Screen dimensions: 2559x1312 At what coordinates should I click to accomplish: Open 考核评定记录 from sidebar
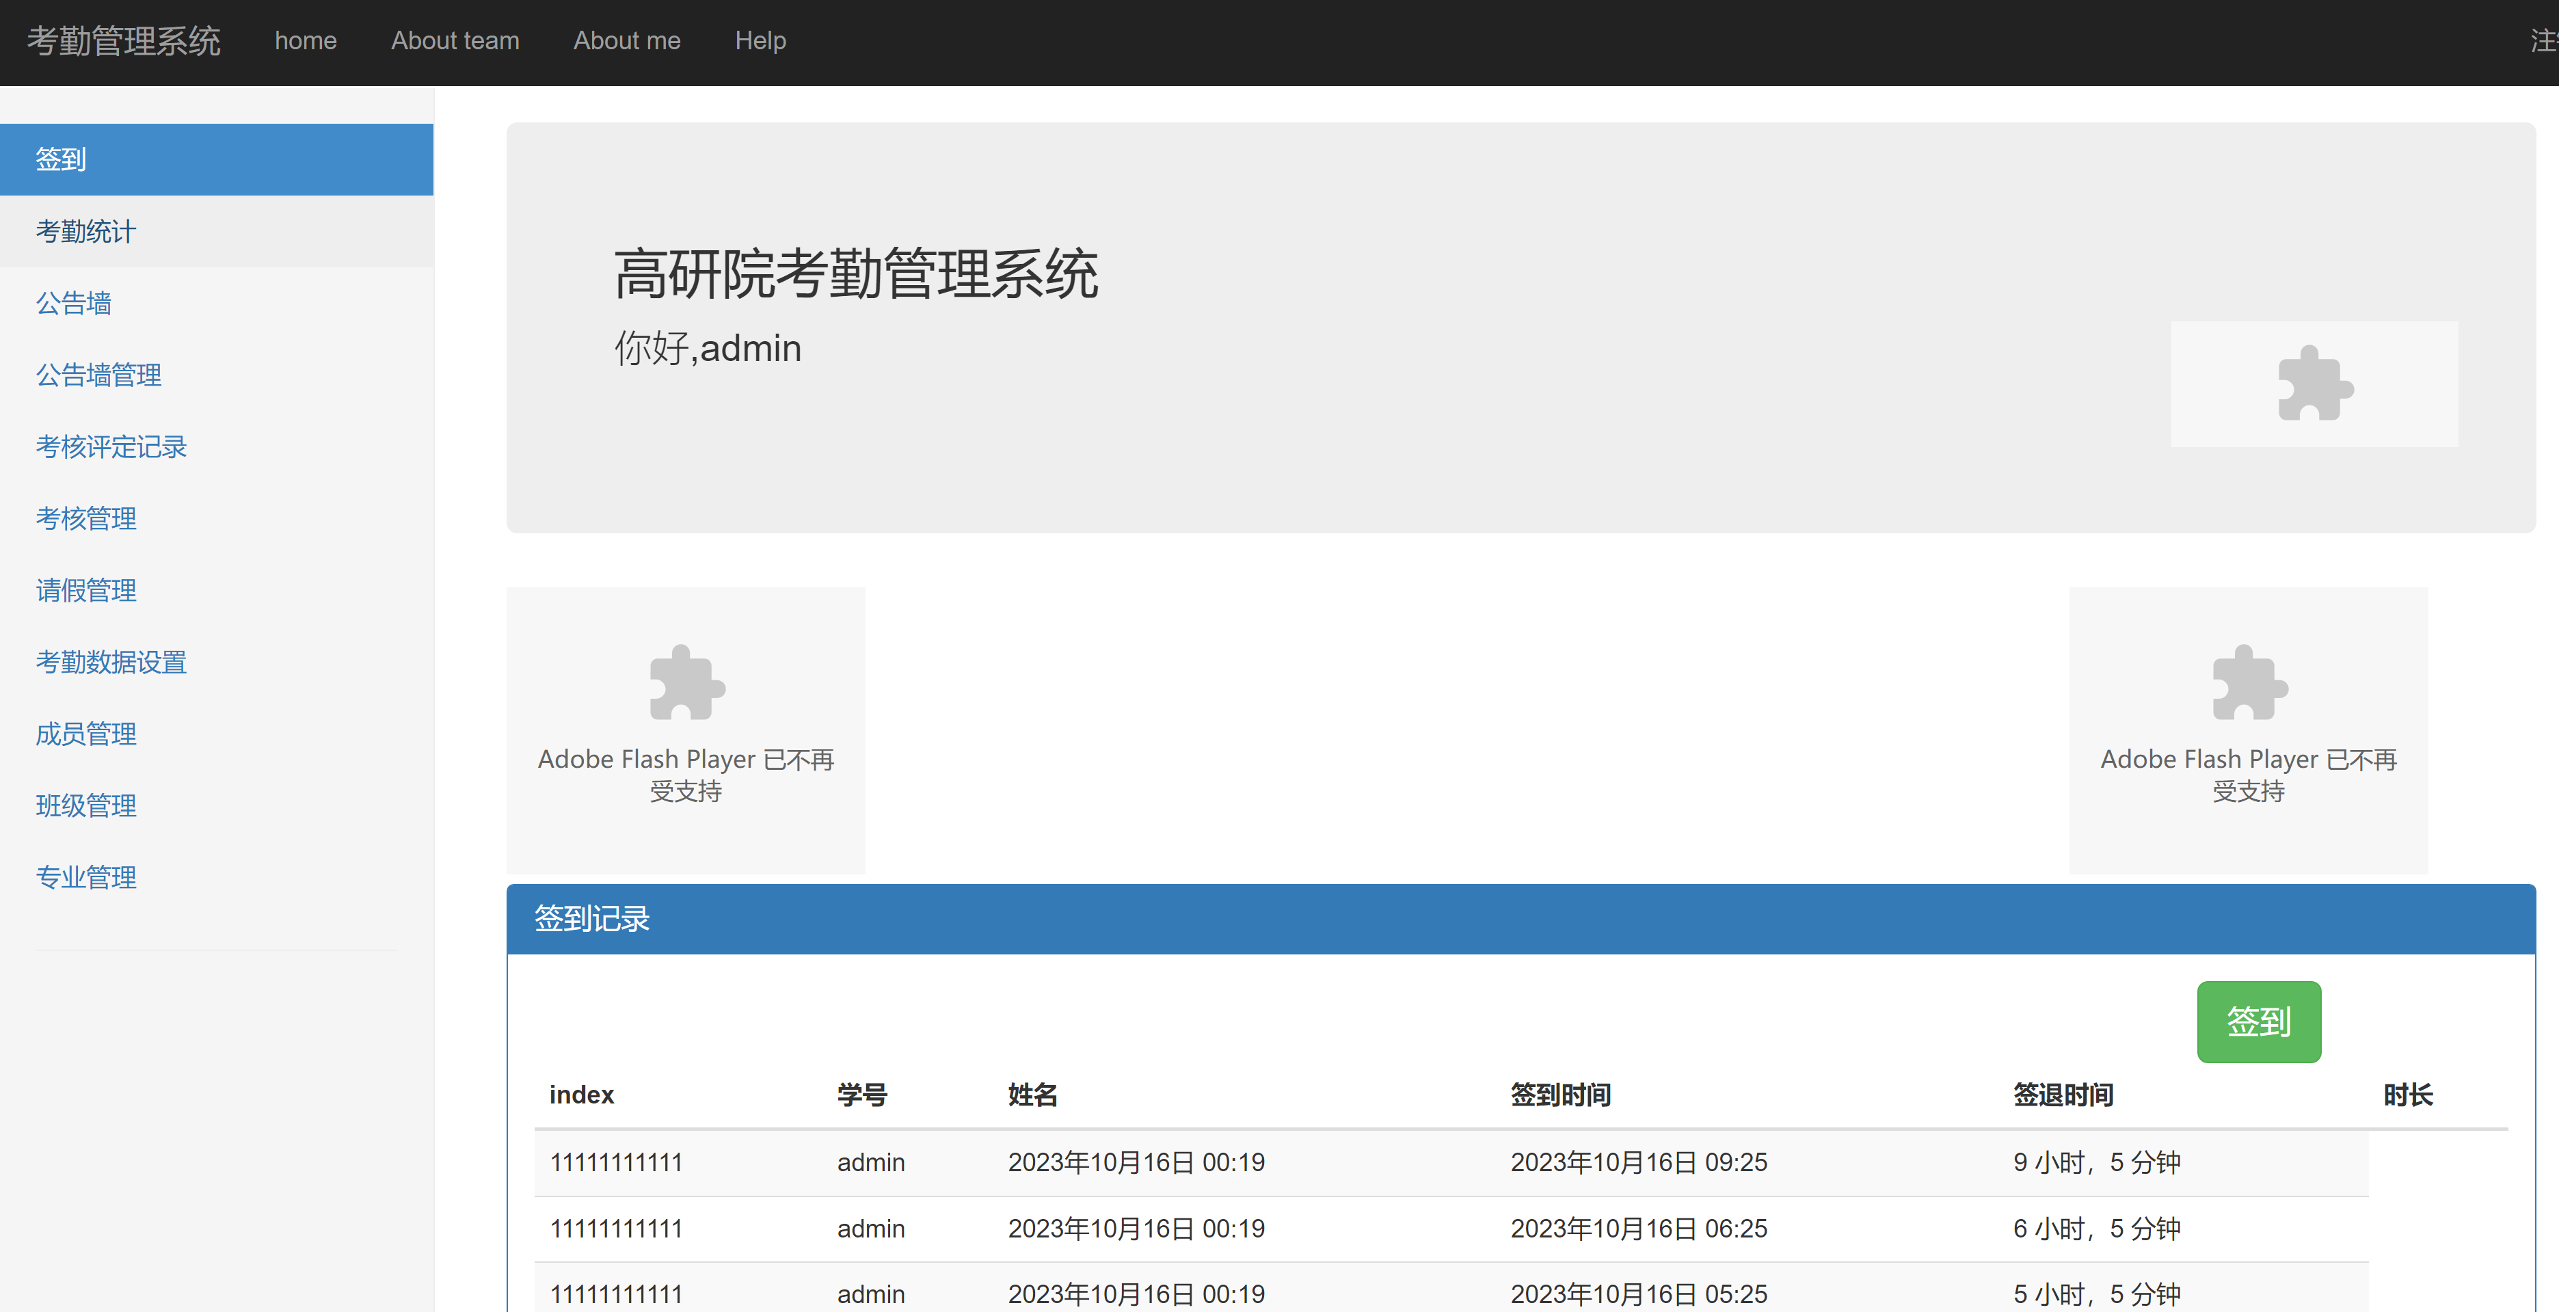tap(111, 447)
